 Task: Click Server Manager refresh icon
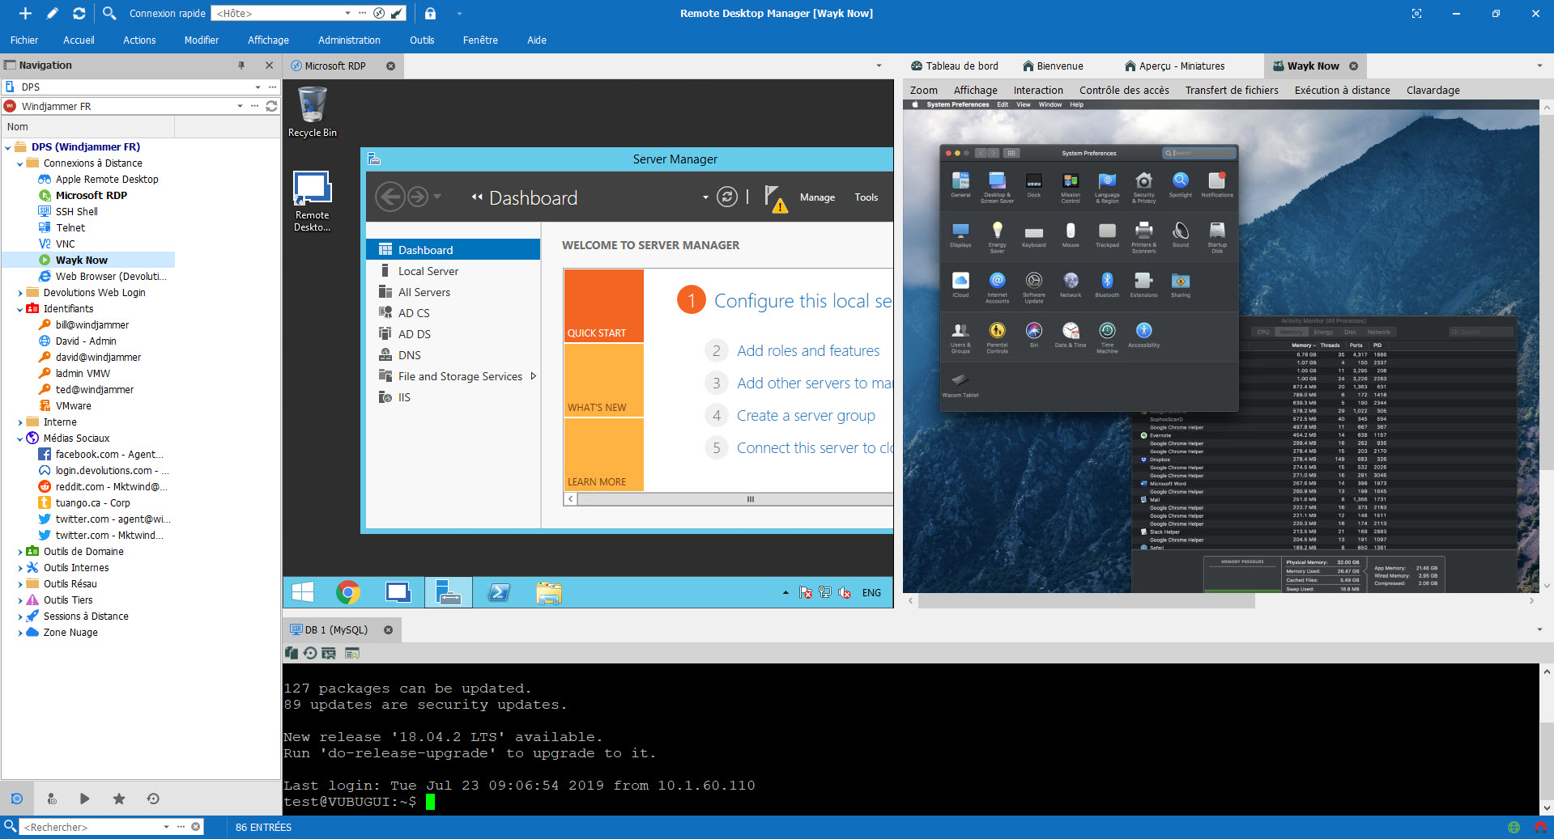(x=727, y=197)
